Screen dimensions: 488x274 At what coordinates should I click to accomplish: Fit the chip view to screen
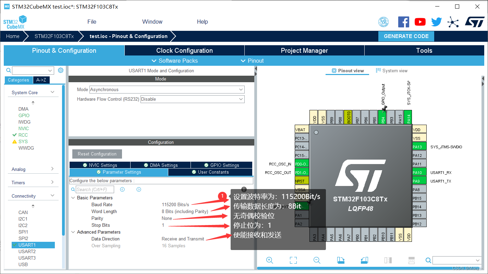coord(293,260)
